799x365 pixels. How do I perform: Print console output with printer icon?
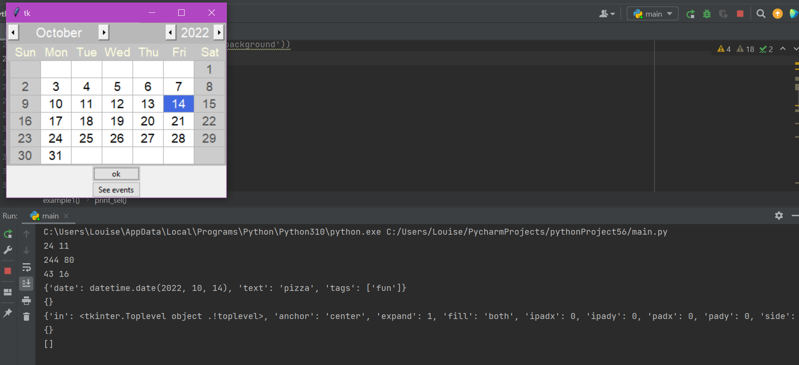tap(26, 301)
